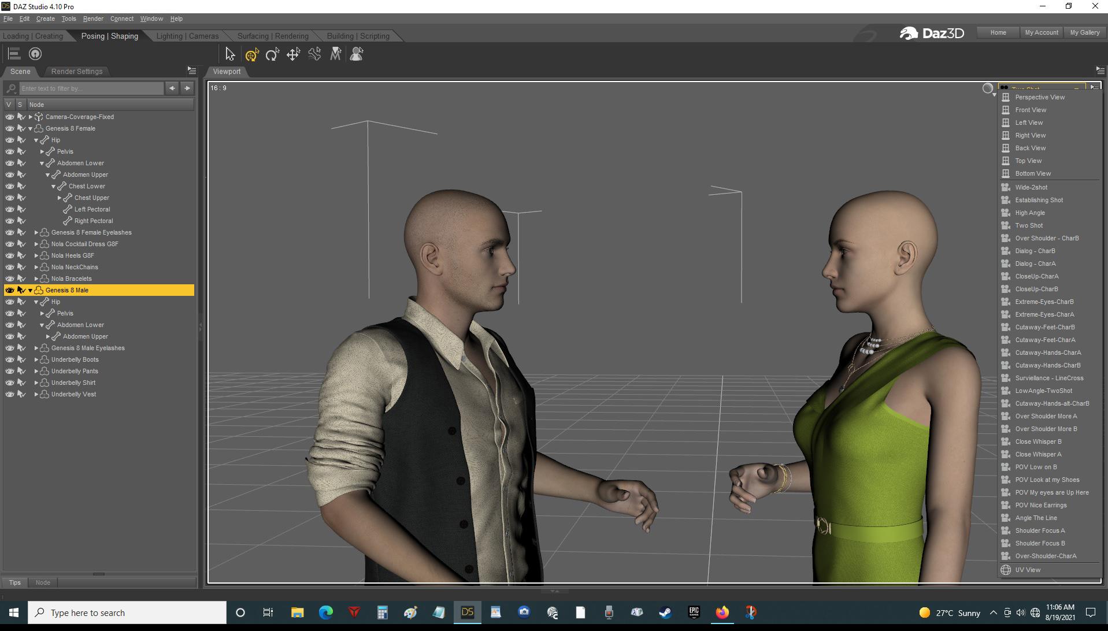Toggle visibility of Underbelly Vest

point(10,394)
